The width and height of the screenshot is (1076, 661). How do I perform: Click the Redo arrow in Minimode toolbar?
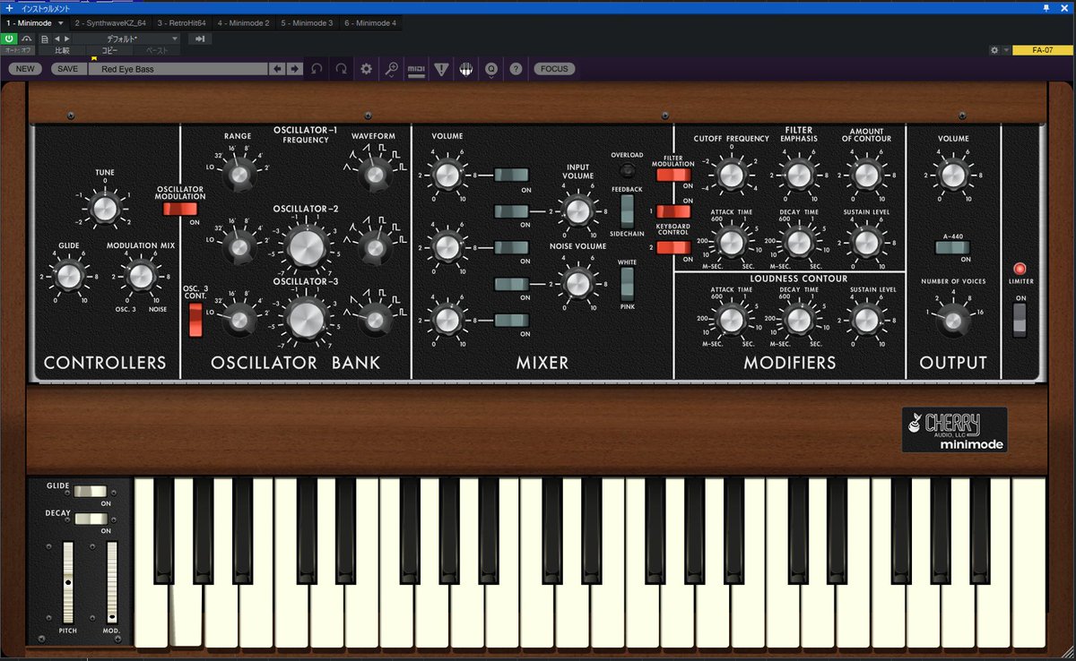pyautogui.click(x=342, y=68)
